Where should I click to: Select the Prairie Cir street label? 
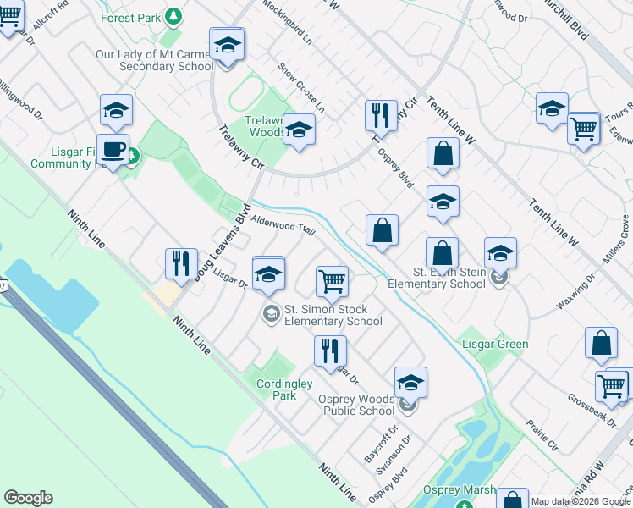click(x=542, y=435)
